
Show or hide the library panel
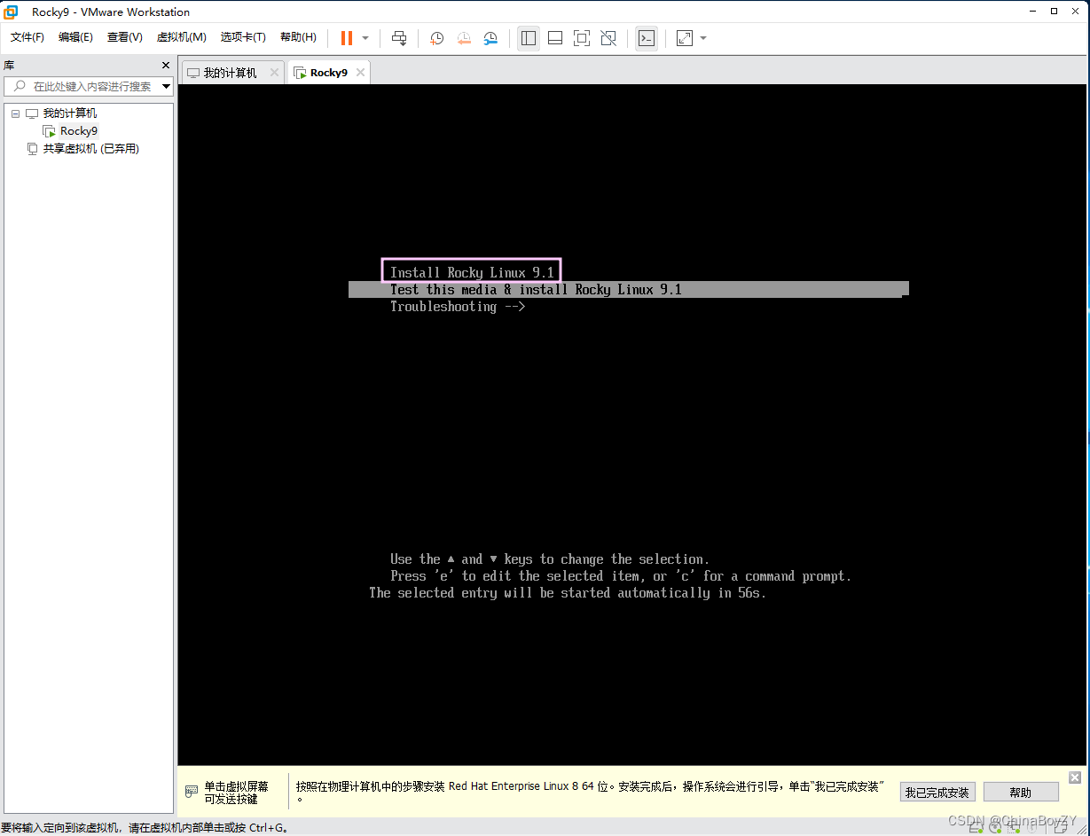pos(528,38)
